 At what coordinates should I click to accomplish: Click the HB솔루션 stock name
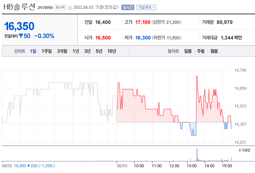tap(19, 7)
